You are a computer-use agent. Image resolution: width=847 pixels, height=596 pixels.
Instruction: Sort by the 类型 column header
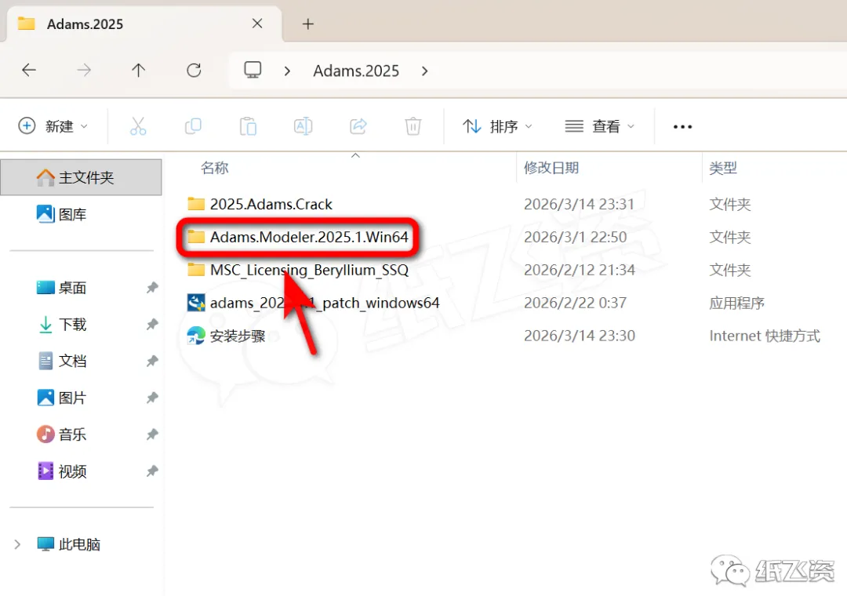click(x=723, y=168)
